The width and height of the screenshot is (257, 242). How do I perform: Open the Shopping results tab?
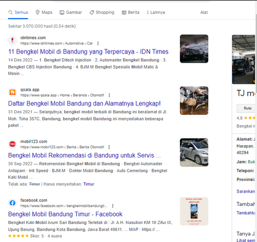coord(102,12)
